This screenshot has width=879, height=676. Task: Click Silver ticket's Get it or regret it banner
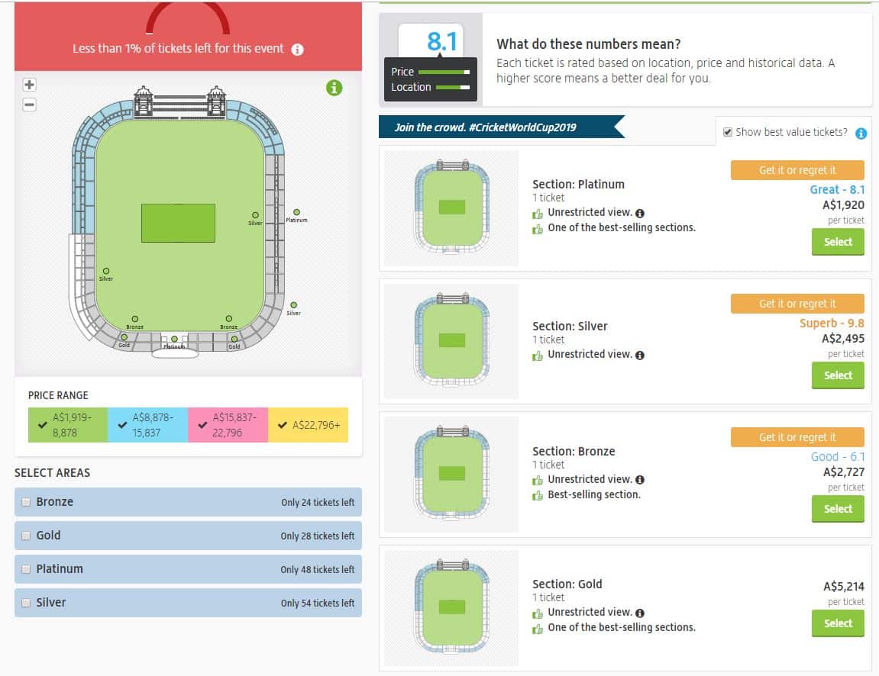(x=797, y=304)
